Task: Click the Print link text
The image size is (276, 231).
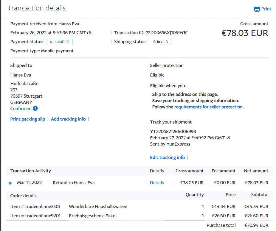Action: pos(266,9)
